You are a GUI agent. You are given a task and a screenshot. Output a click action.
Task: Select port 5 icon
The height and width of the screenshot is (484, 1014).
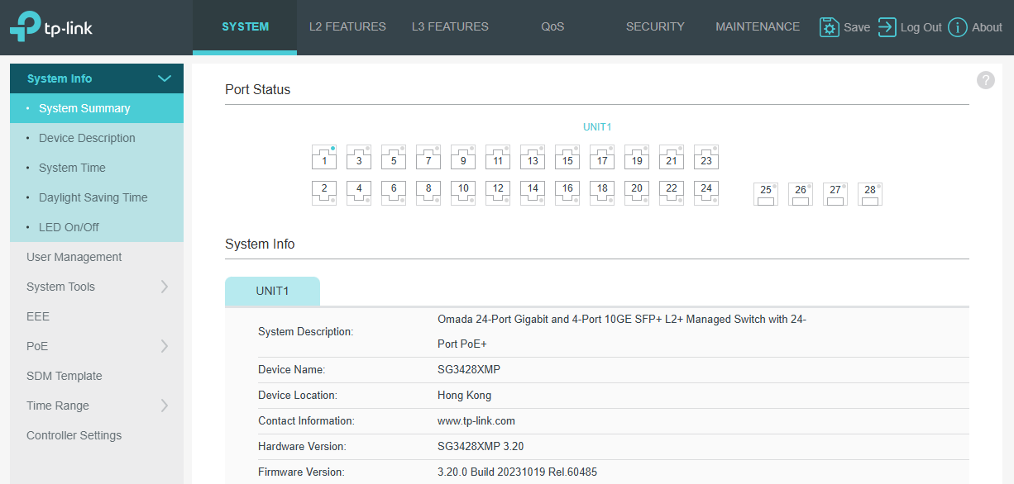coord(394,157)
